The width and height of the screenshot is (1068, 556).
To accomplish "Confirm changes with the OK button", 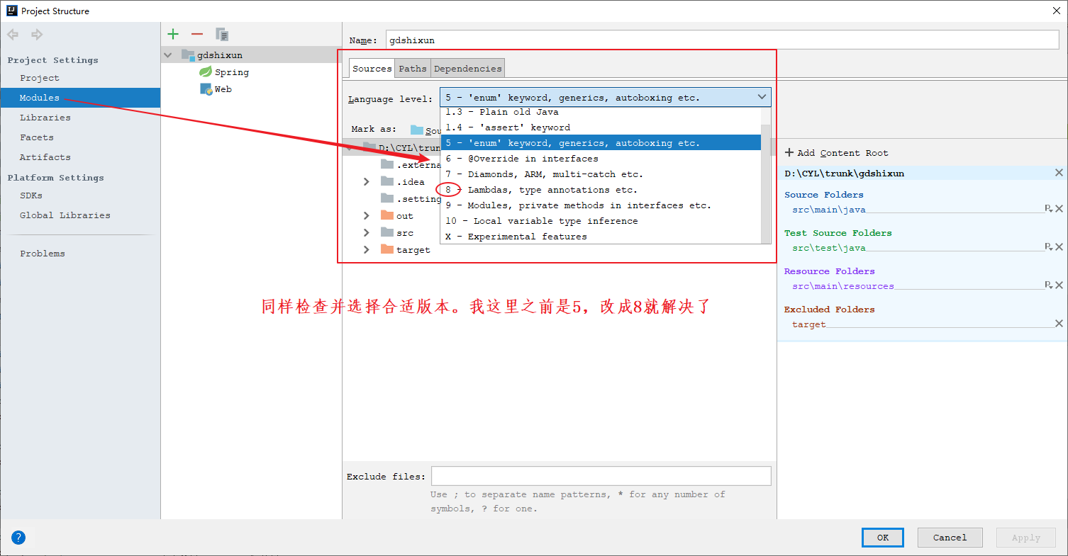I will (x=882, y=537).
